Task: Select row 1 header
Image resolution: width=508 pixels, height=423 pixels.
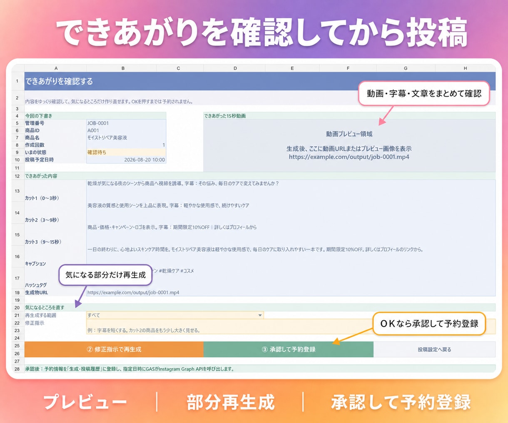Action: tap(17, 81)
